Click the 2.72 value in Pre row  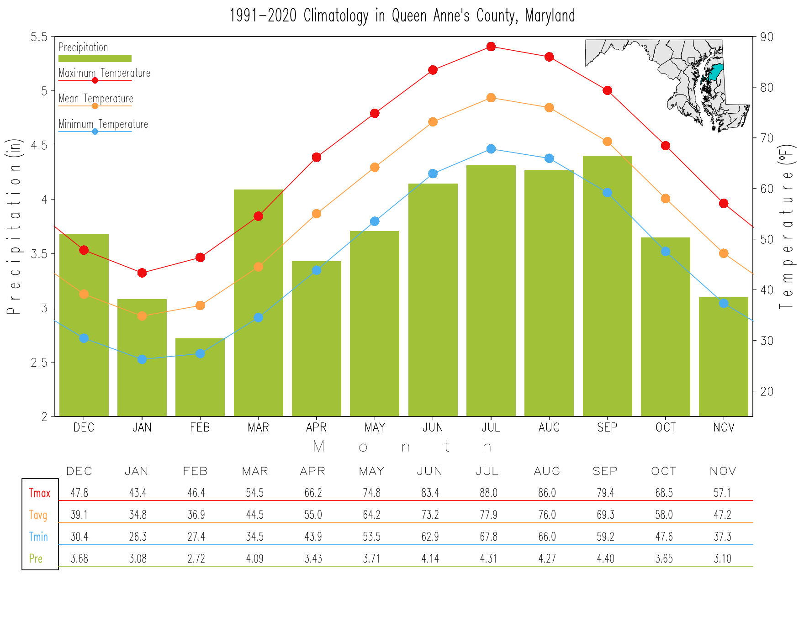coord(196,558)
